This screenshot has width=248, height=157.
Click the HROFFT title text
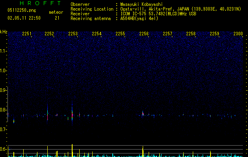(40, 3)
